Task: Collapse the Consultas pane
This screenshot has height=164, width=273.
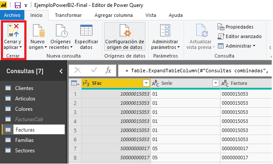Action: tap(61, 71)
